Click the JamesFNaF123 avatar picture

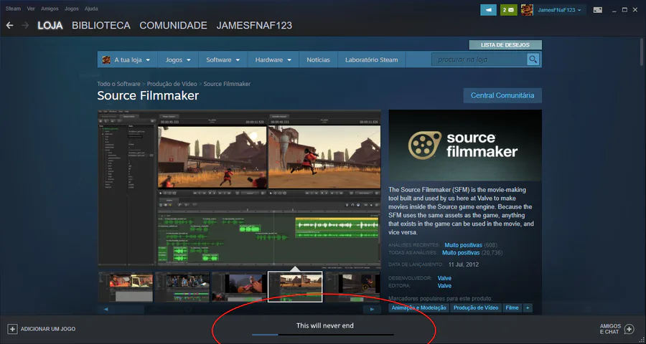pos(527,10)
